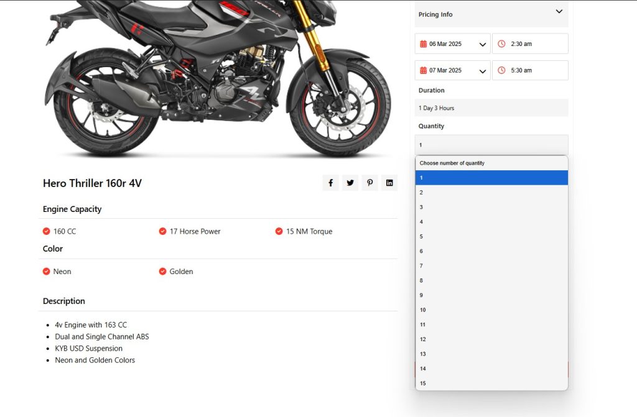637x417 pixels.
Task: Click the Golden color check mark
Action: (x=163, y=272)
